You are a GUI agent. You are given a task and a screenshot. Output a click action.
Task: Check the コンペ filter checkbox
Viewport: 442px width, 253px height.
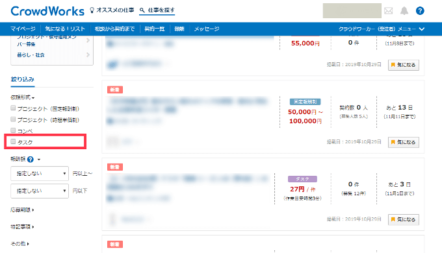(x=13, y=130)
